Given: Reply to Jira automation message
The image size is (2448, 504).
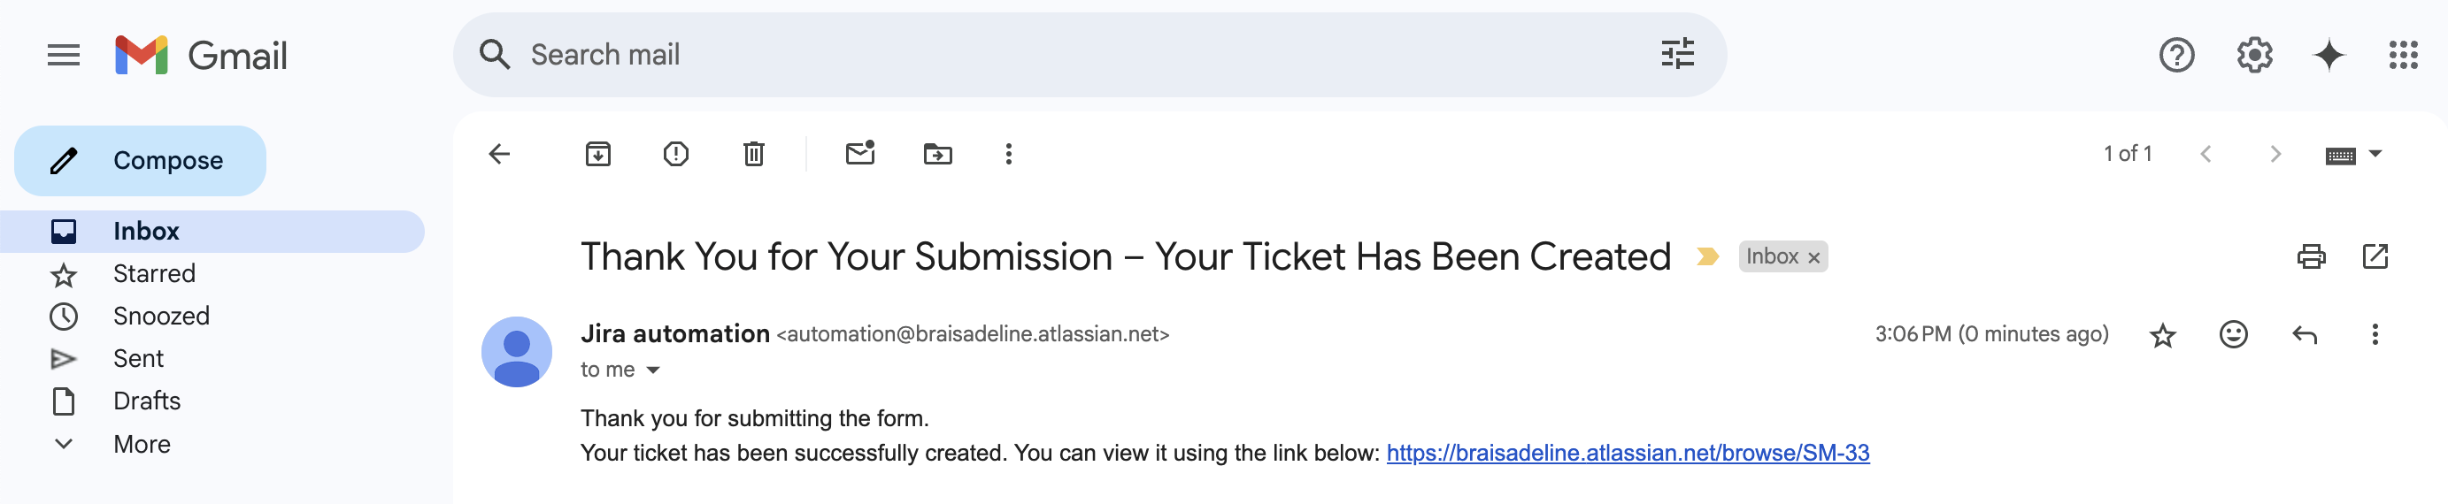Looking at the screenshot, I should [2305, 334].
